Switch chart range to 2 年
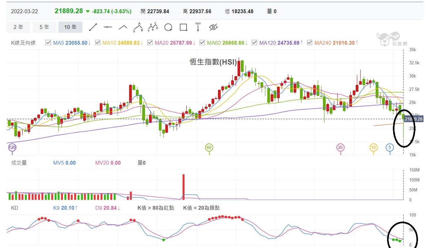Screen dimensions: 448x248 coord(18,27)
